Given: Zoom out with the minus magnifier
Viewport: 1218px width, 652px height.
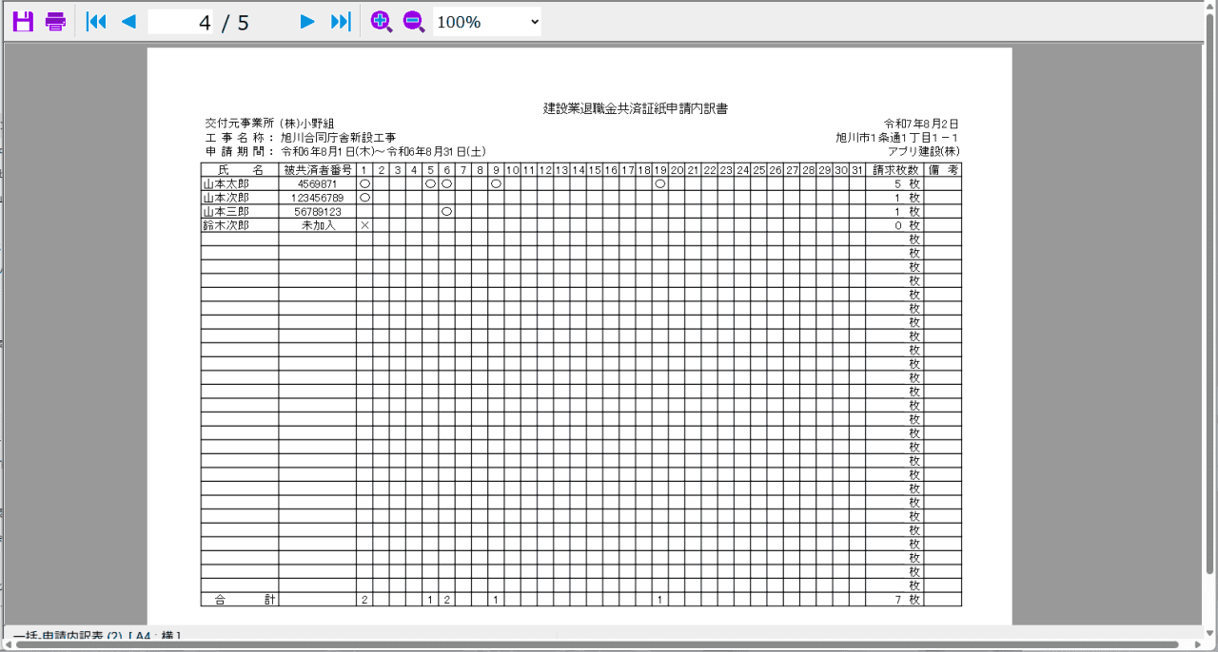Looking at the screenshot, I should point(414,22).
